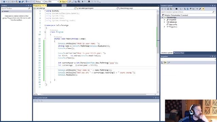The image size is (217, 122).
Task: Click the magnifier in Solution Explorer search
Action: pyautogui.click(x=213, y=12)
